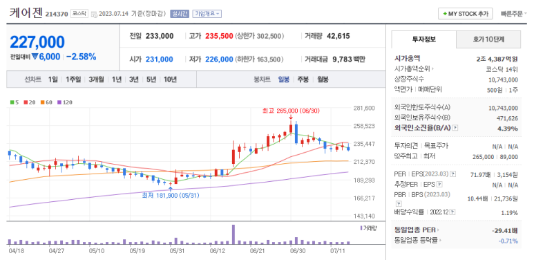The width and height of the screenshot is (534, 260).
Task: Click the help icon next to 외국인소진율(B/A)
Action: tap(455, 128)
